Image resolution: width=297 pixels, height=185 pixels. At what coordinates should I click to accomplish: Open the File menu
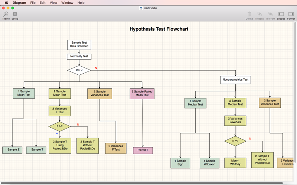click(33, 3)
